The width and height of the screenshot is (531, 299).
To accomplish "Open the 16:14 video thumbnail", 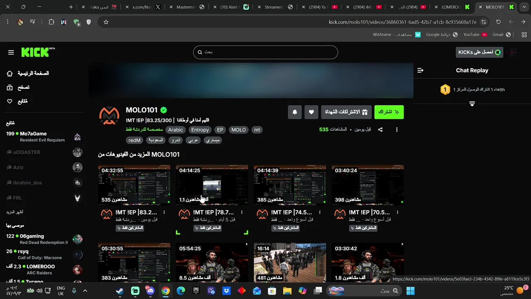I will click(290, 262).
